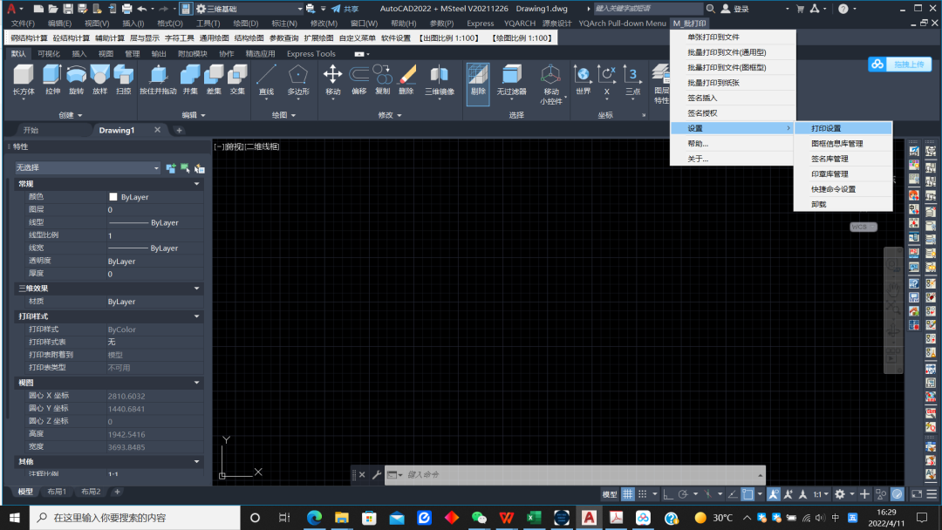Click the 登录 sign-in button
Image resolution: width=942 pixels, height=530 pixels.
[740, 9]
